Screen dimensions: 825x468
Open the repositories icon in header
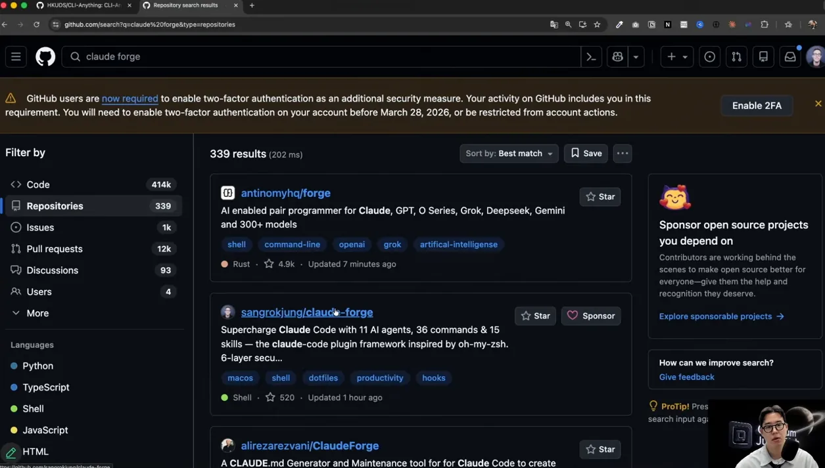pos(763,56)
